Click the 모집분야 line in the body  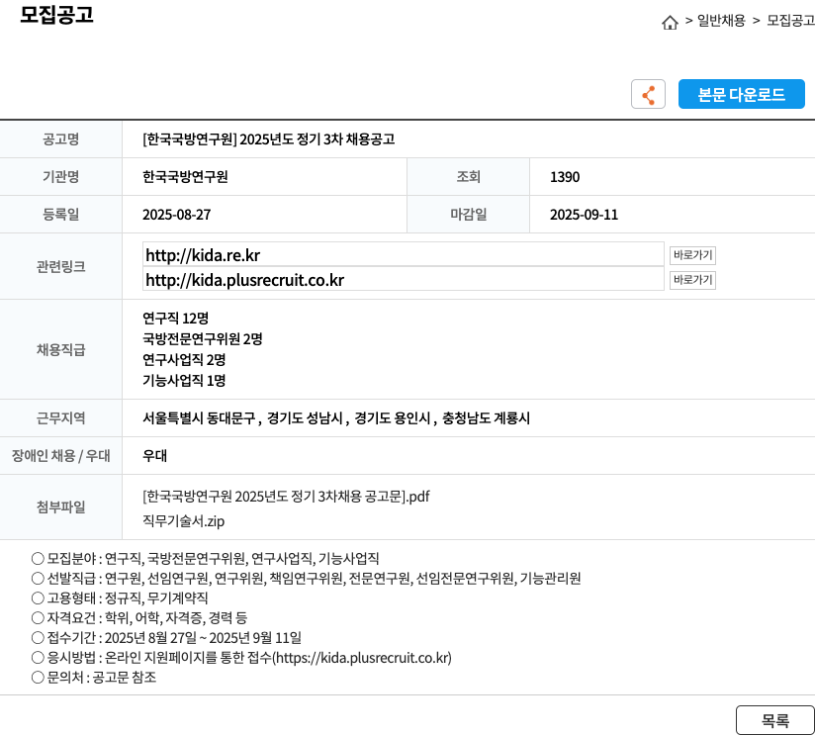pyautogui.click(x=206, y=558)
